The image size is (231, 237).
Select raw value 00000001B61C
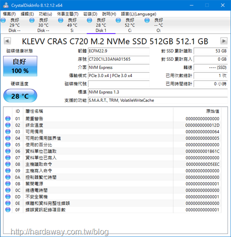tap(202, 151)
